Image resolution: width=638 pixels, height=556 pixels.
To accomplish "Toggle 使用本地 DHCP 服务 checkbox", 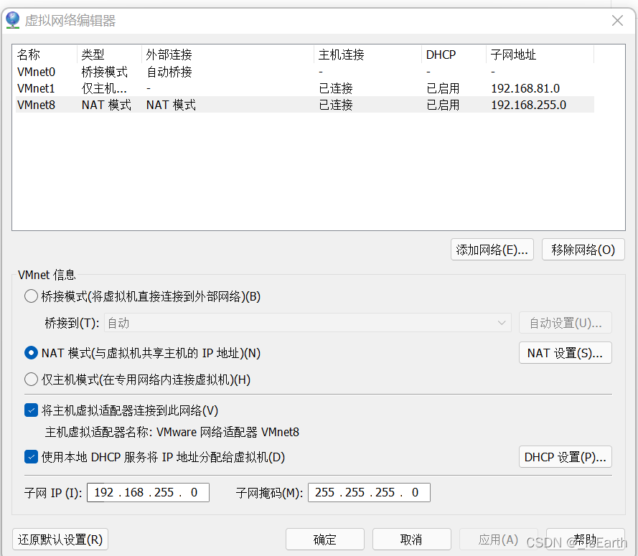I will coord(32,457).
